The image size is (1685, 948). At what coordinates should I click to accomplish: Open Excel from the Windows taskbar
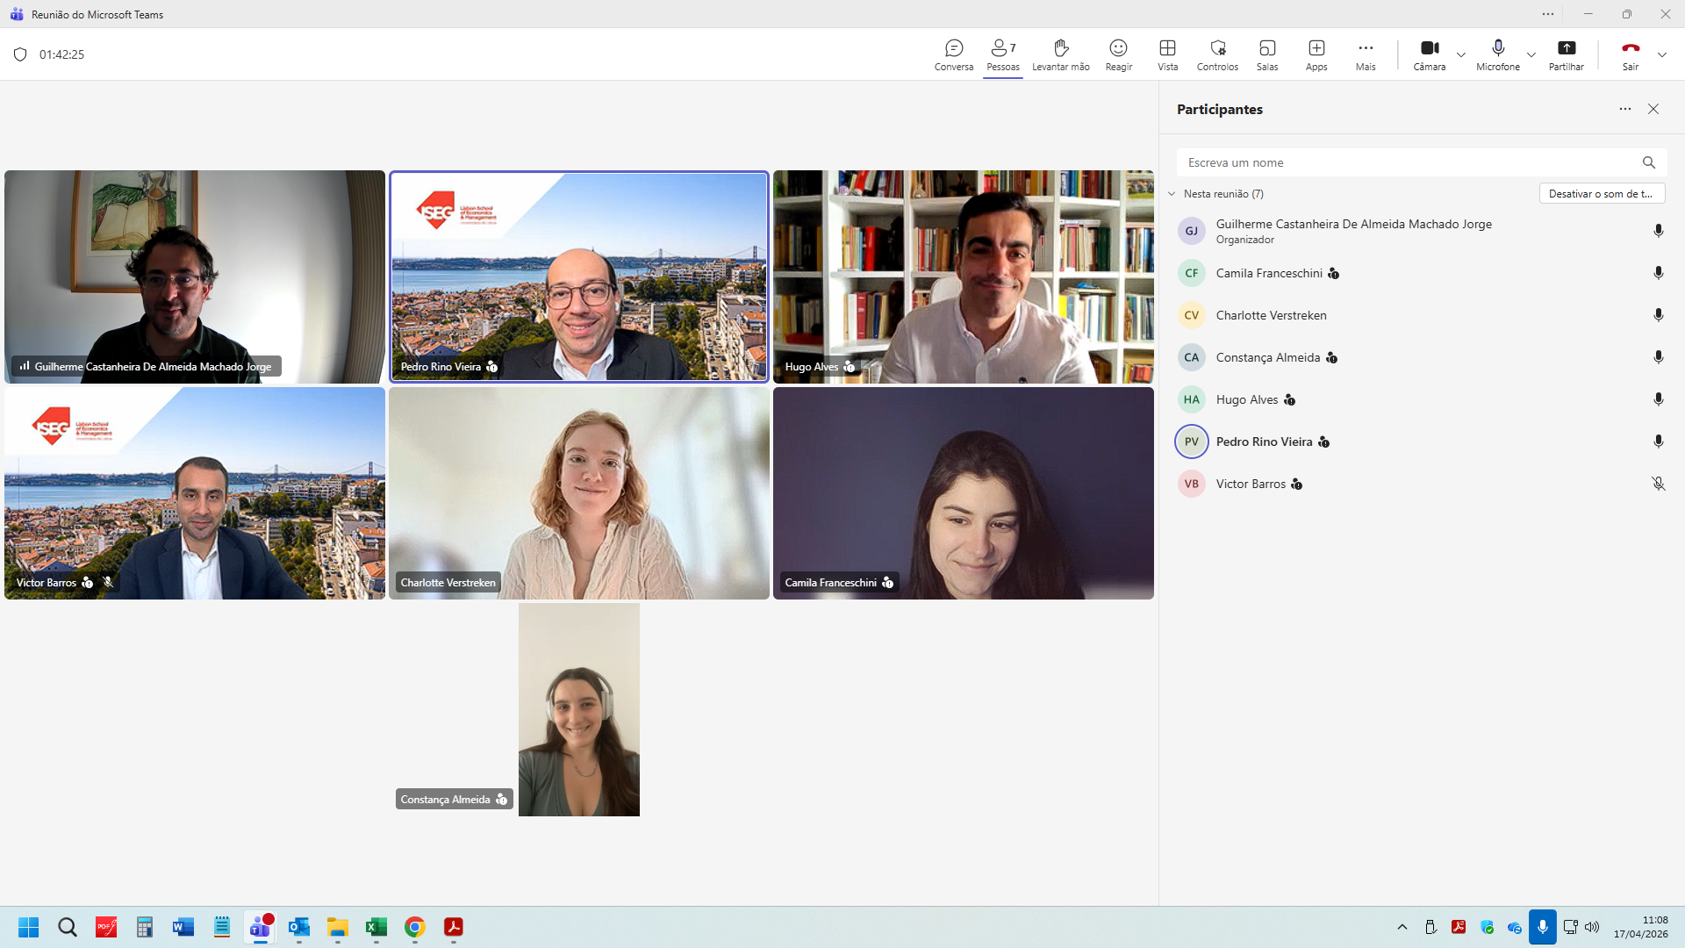click(x=376, y=927)
